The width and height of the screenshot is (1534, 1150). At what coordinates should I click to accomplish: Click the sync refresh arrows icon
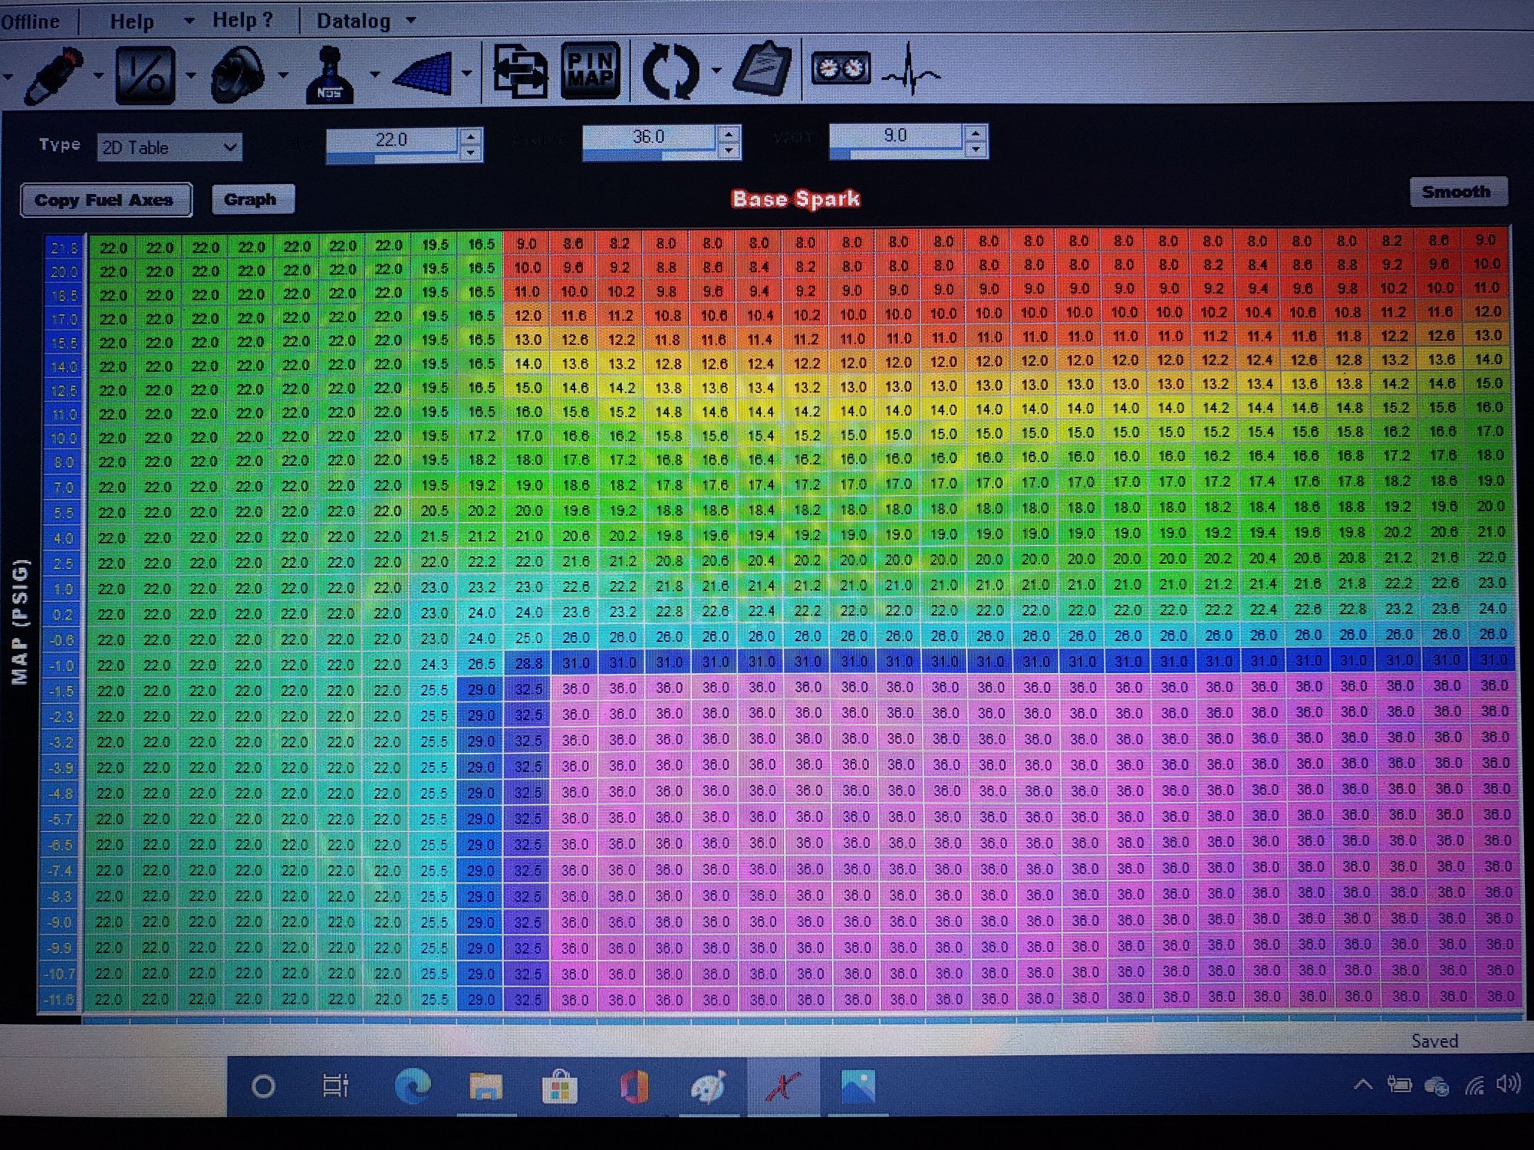(x=671, y=71)
